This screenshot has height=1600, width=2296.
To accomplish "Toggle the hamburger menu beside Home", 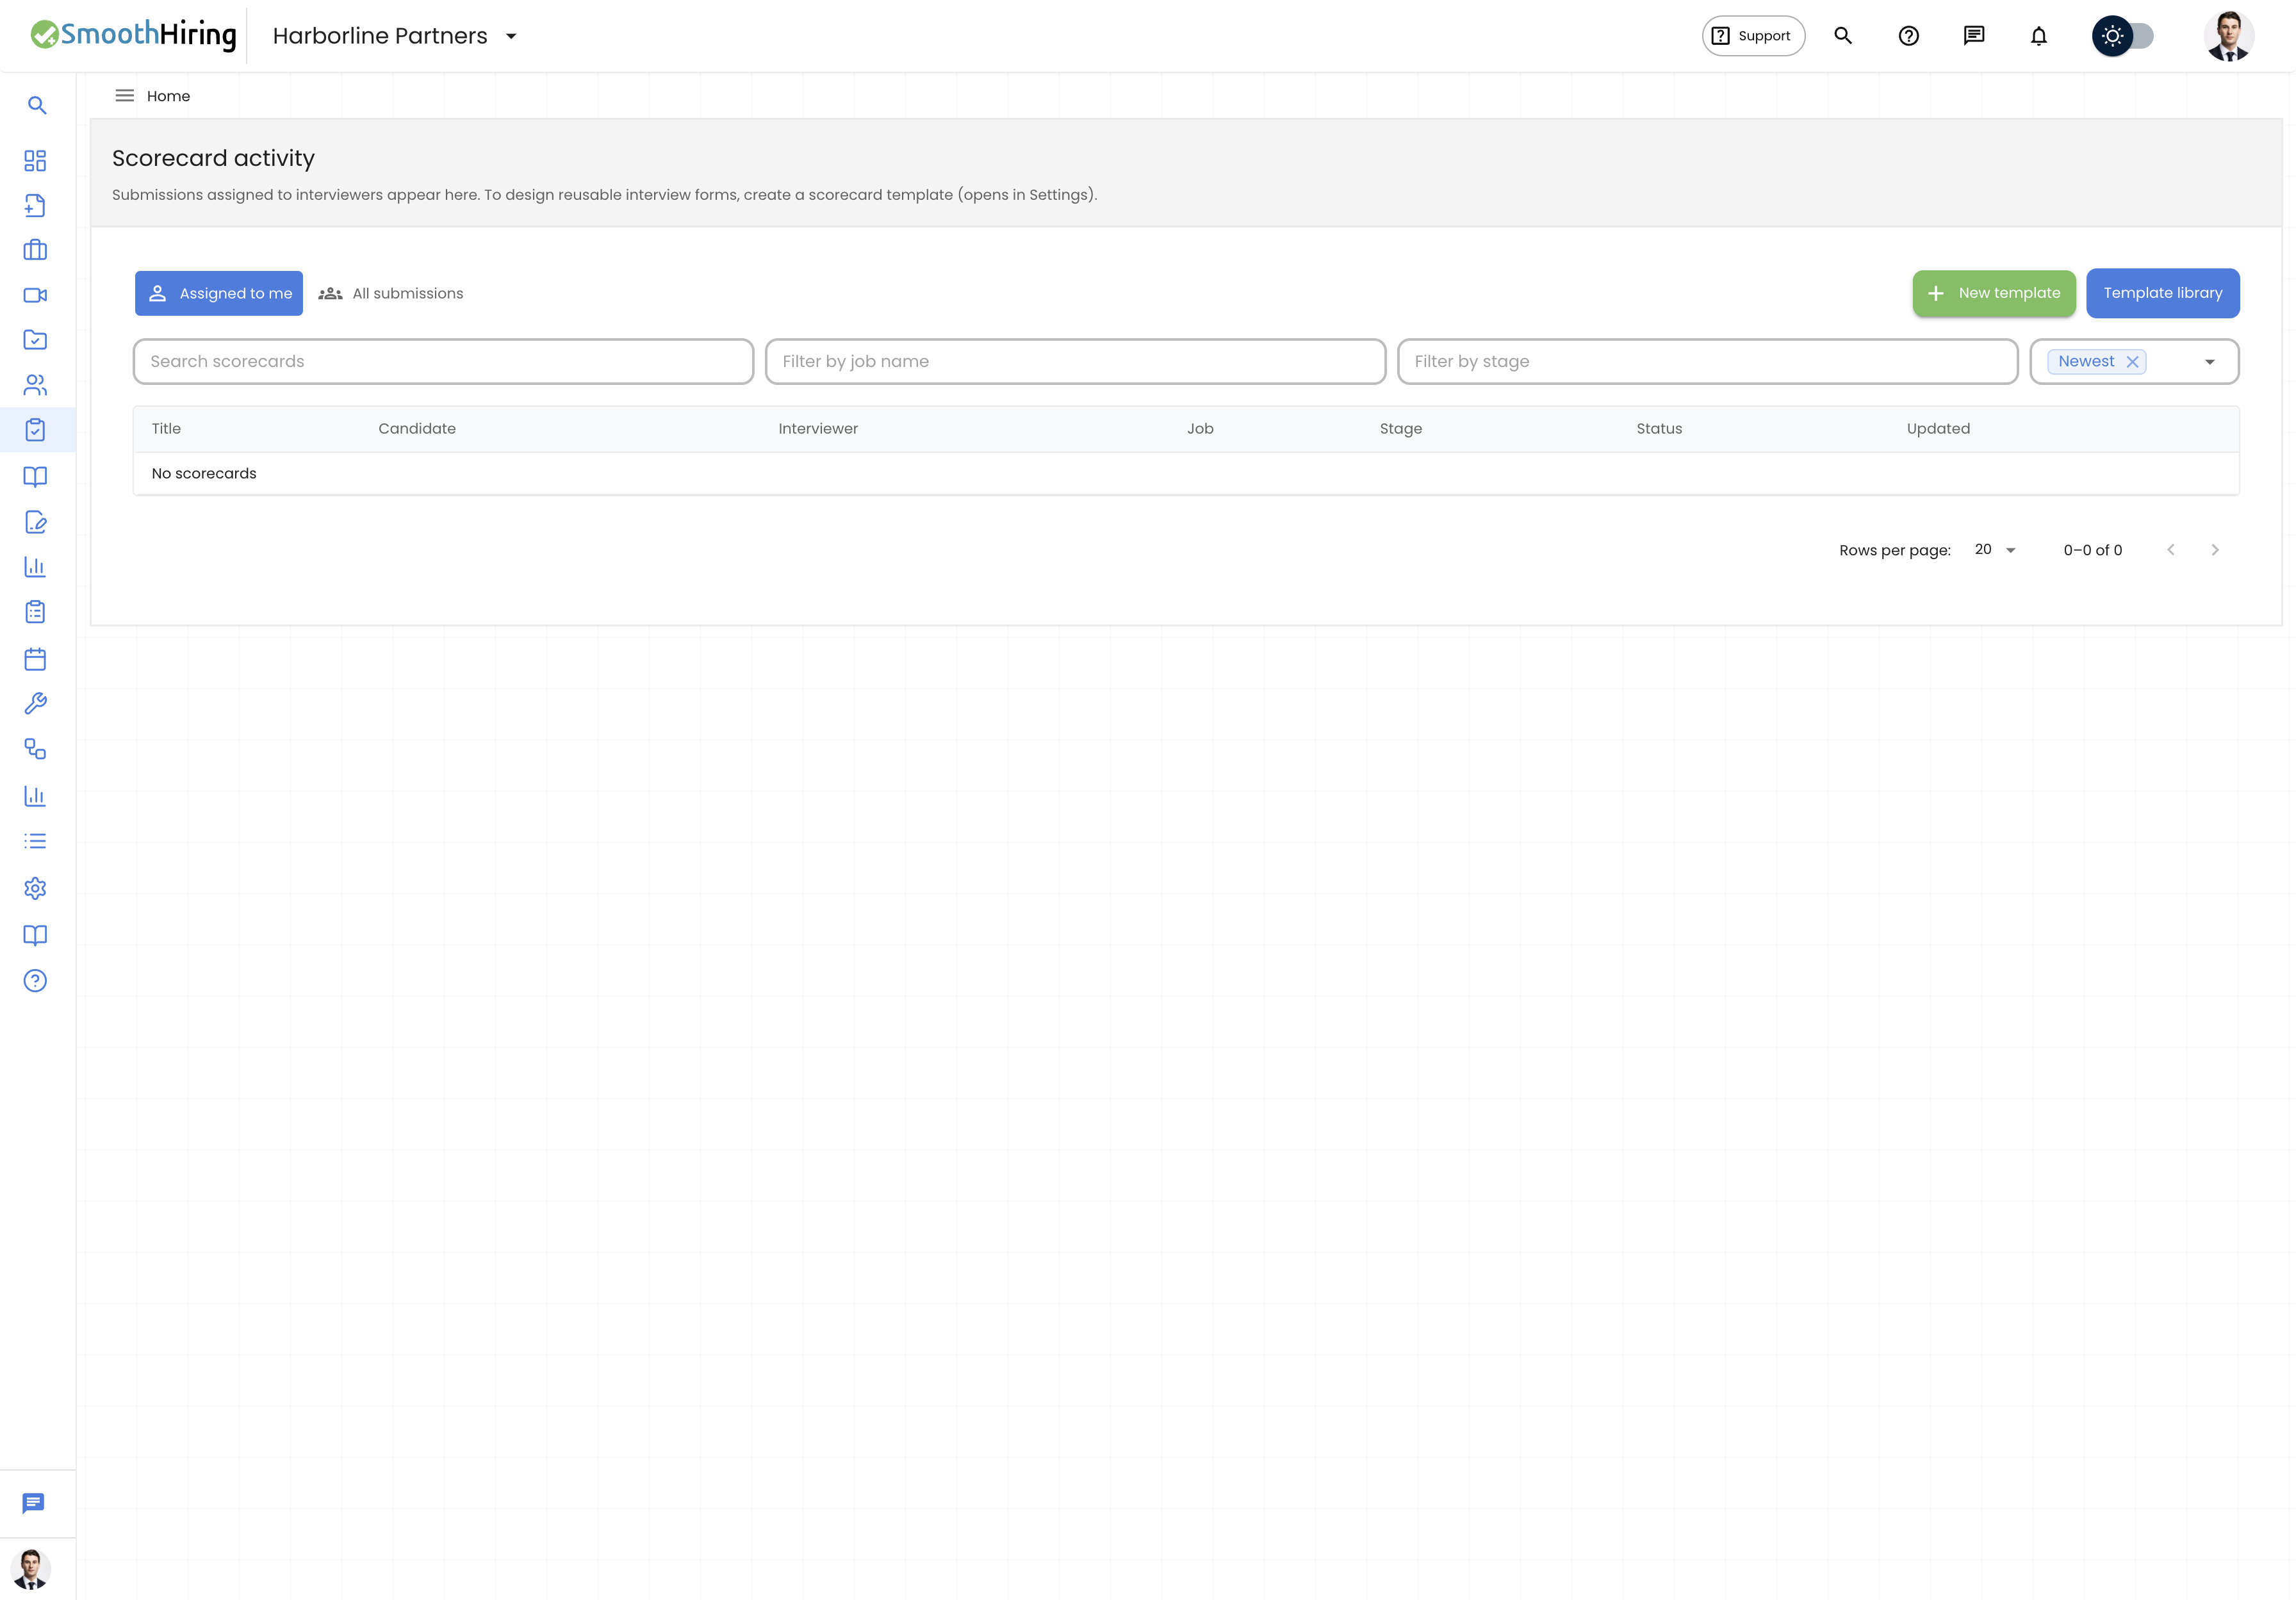I will click(125, 96).
